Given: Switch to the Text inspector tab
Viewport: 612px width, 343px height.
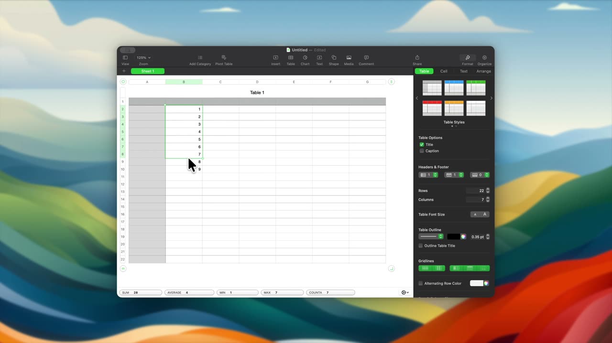Looking at the screenshot, I should coord(464,71).
